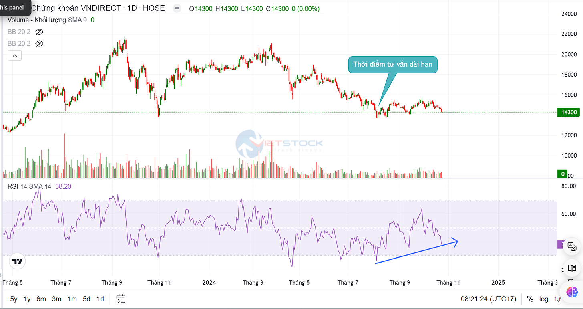
Task: Click the 2025 time axis label
Action: (498, 283)
